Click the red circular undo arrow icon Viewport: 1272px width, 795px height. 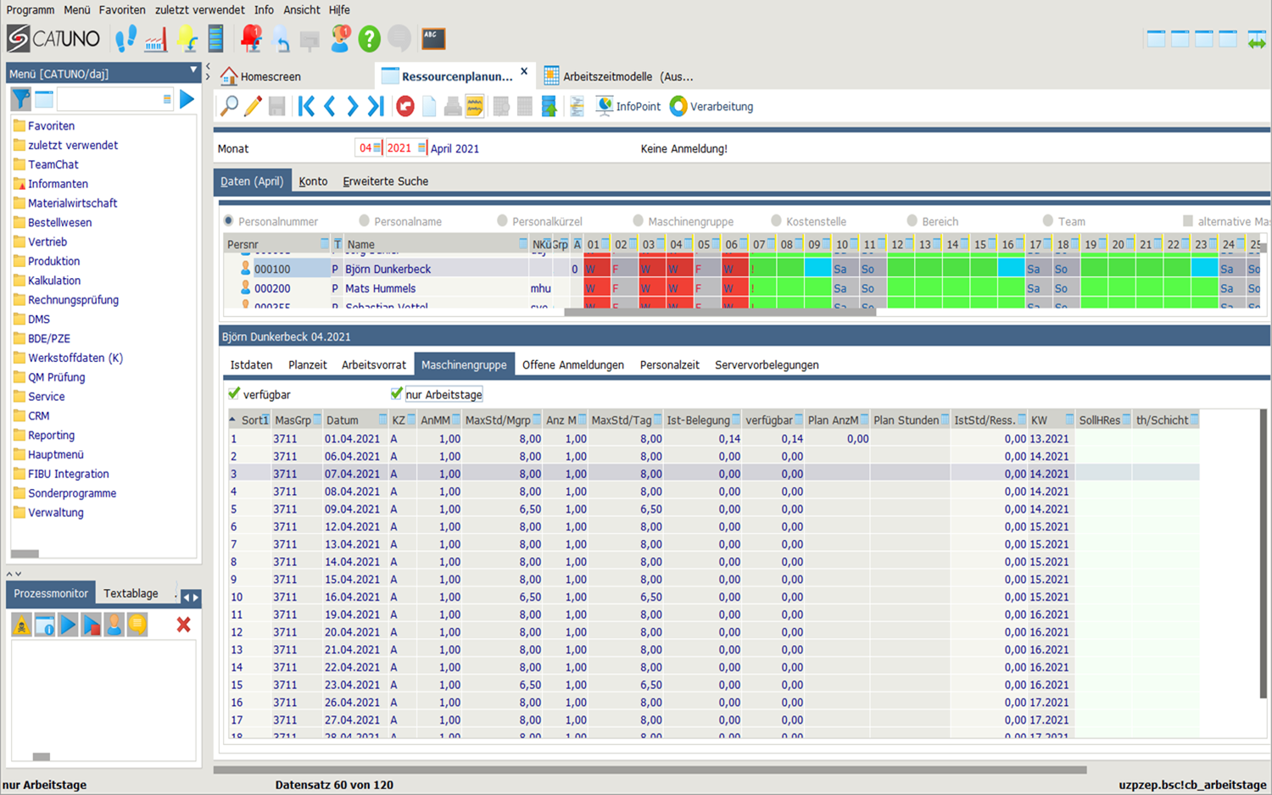(405, 106)
